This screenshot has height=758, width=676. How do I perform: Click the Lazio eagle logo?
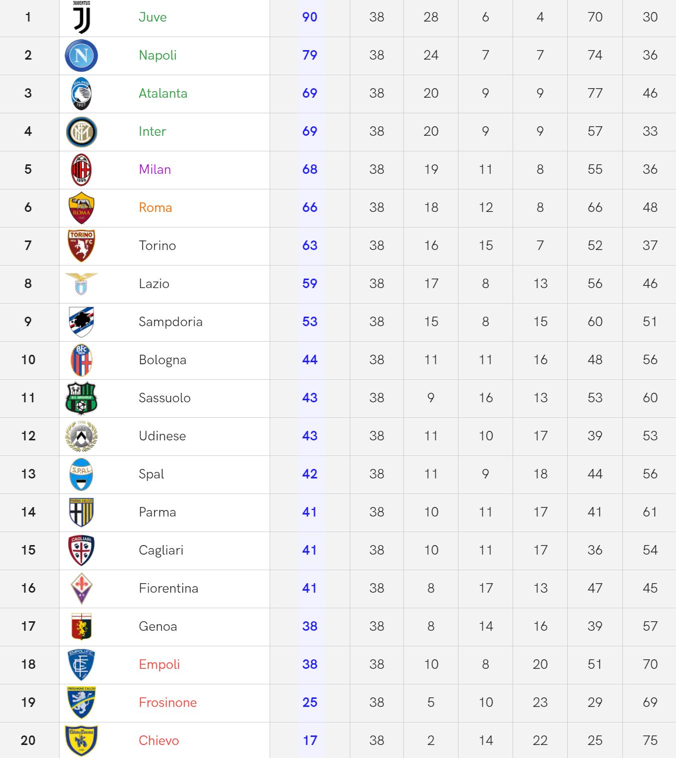[x=81, y=284]
